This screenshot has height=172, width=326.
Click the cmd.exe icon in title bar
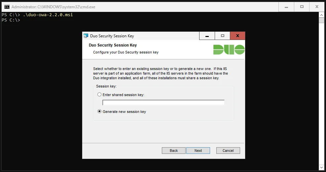7,7
